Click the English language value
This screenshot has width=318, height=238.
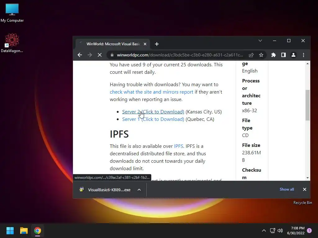(250, 71)
